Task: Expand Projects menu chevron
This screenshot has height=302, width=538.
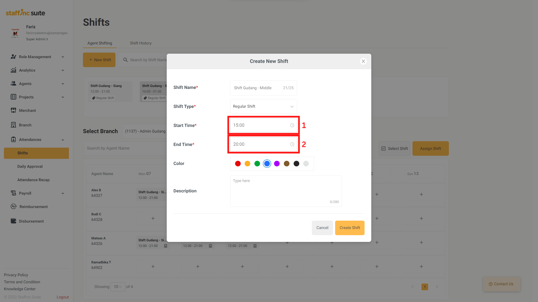Action: click(63, 97)
